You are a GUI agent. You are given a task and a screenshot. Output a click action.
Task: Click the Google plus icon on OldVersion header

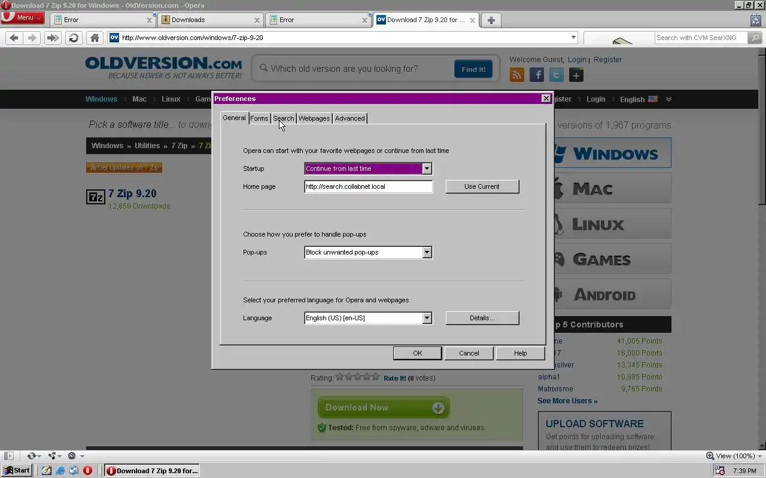576,75
